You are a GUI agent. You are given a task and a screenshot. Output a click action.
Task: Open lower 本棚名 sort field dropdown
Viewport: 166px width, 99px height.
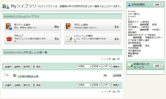click(x=85, y=85)
